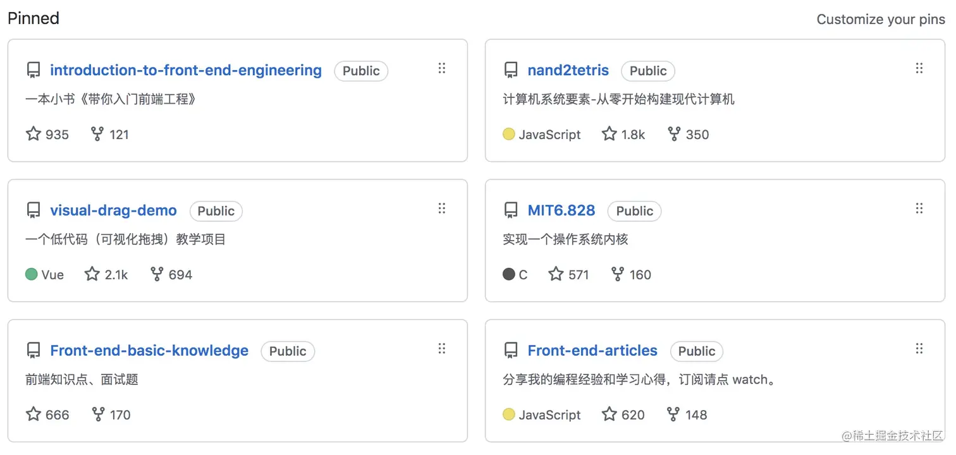Open the nand2tetris repository link
Screen dimensions: 956x455
click(x=568, y=70)
